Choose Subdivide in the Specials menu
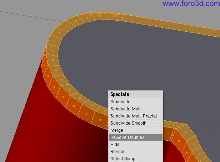Image resolution: width=220 pixels, height=162 pixels. tap(136, 102)
